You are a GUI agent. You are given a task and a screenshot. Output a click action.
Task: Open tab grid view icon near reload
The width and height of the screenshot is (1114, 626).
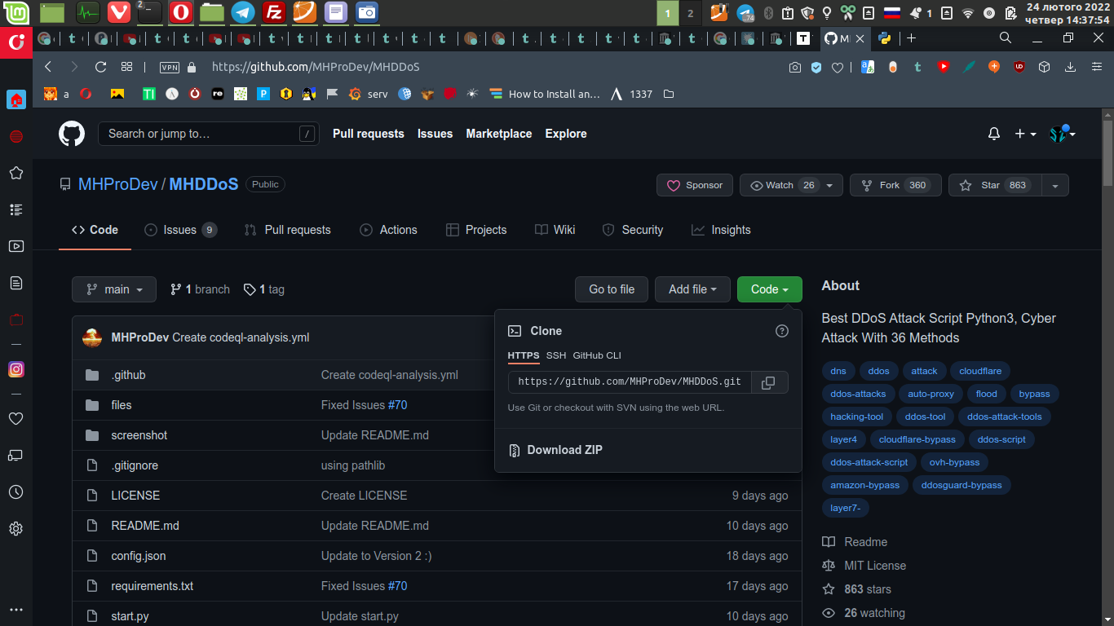[x=126, y=68]
